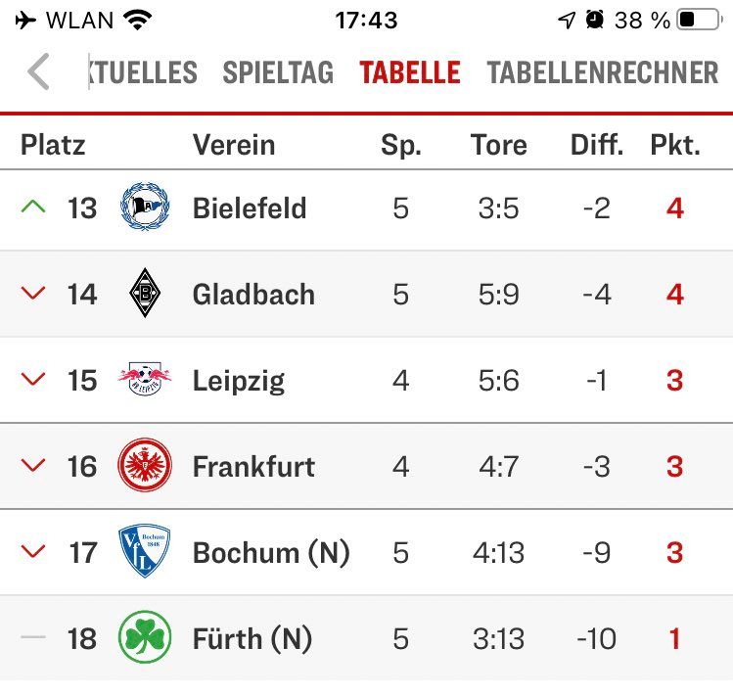Sort by the Pkt. column header
The image size is (733, 694).
coord(675,145)
